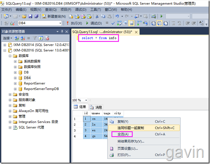Choose 打印(P)... from the context menu
This screenshot has height=164, width=210.
[x=144, y=155]
